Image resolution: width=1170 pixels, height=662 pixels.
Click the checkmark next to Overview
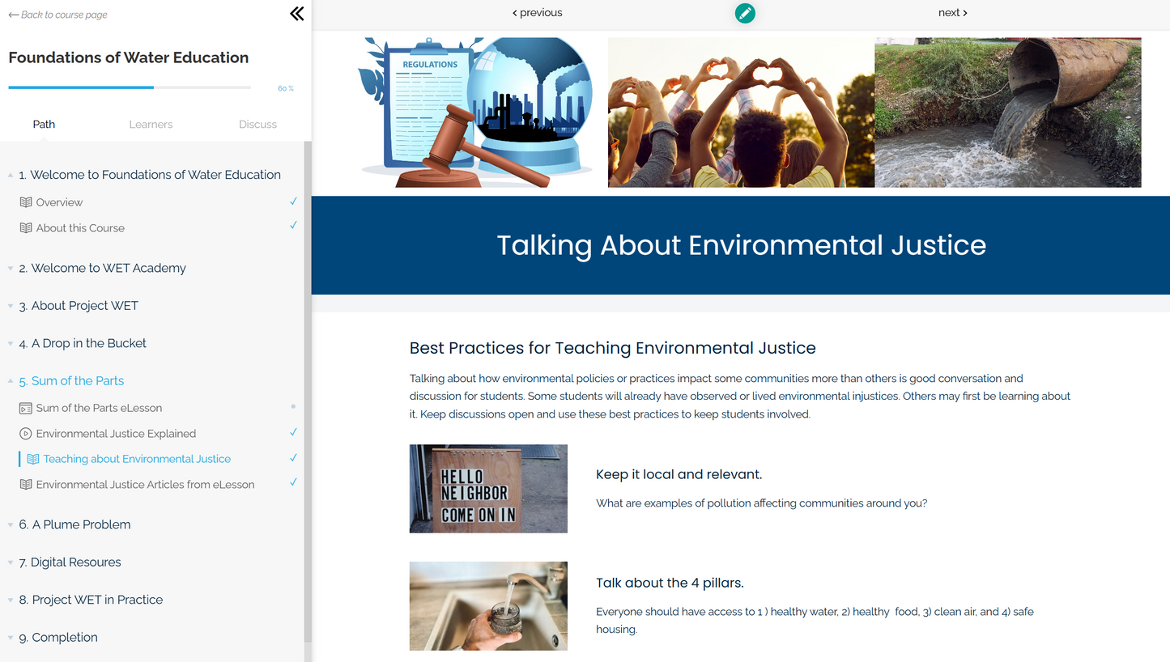click(x=293, y=200)
